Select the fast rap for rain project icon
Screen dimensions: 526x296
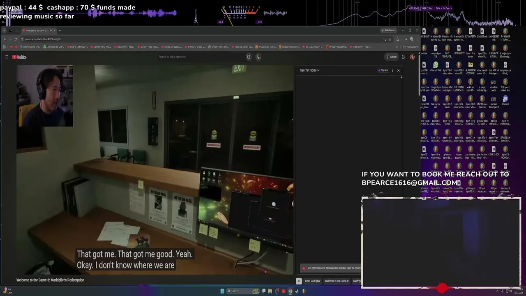[436, 101]
